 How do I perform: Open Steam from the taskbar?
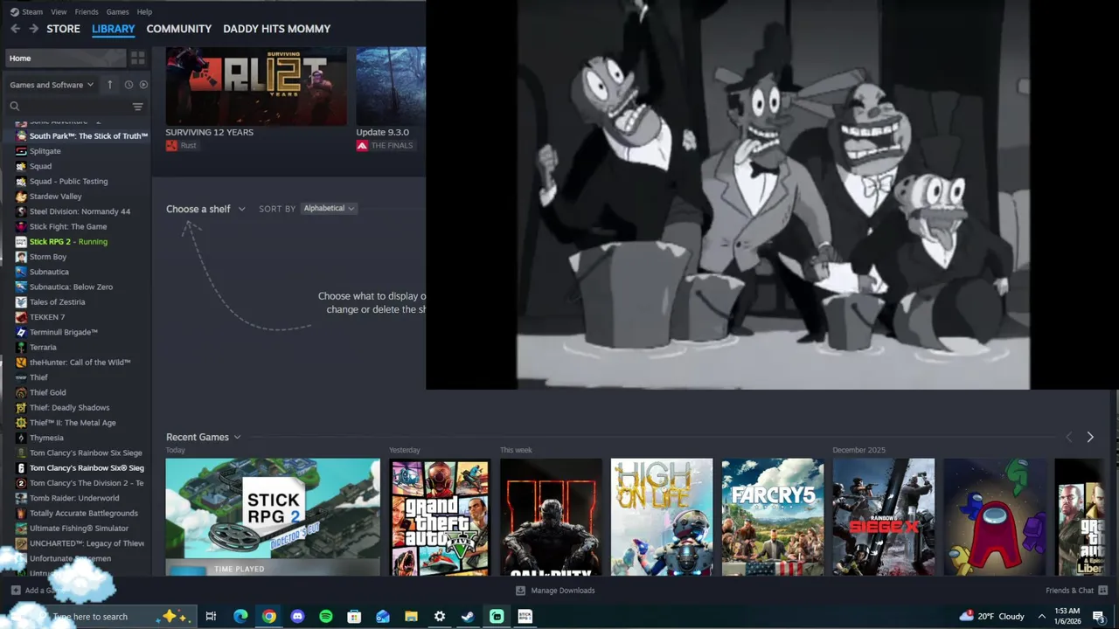(468, 616)
